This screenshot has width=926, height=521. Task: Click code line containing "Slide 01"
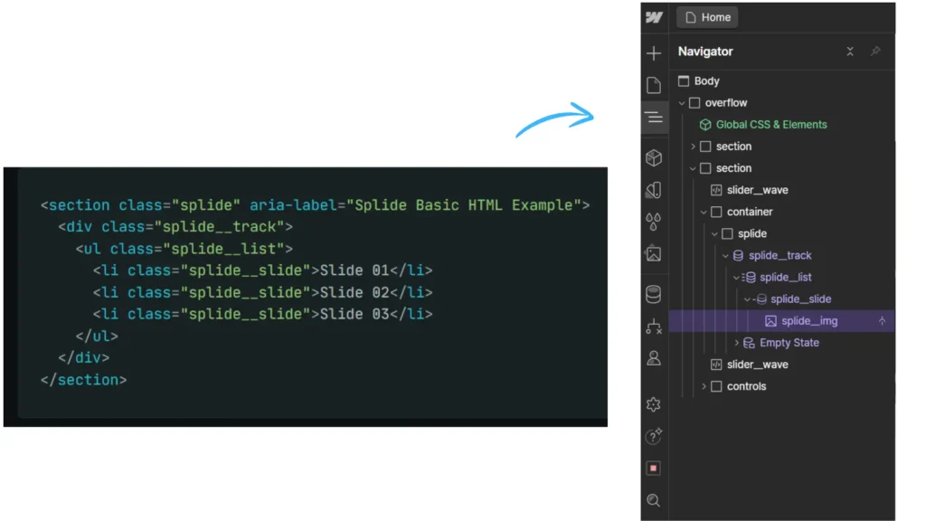tap(263, 270)
